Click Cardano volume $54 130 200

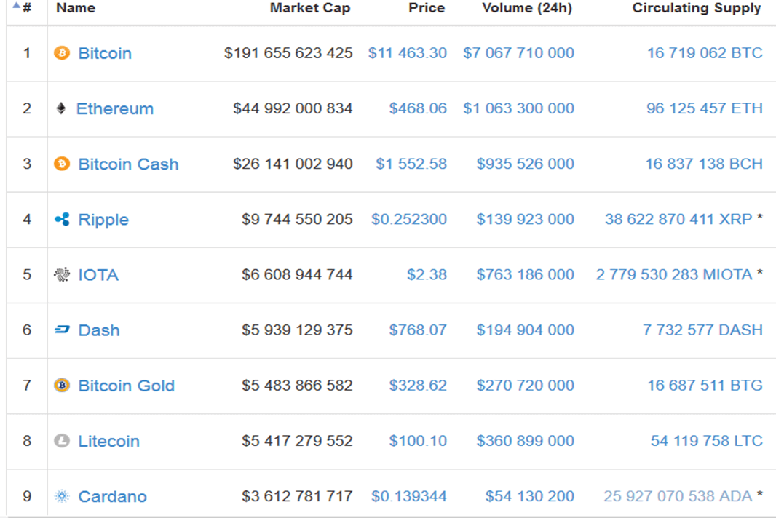pyautogui.click(x=529, y=496)
